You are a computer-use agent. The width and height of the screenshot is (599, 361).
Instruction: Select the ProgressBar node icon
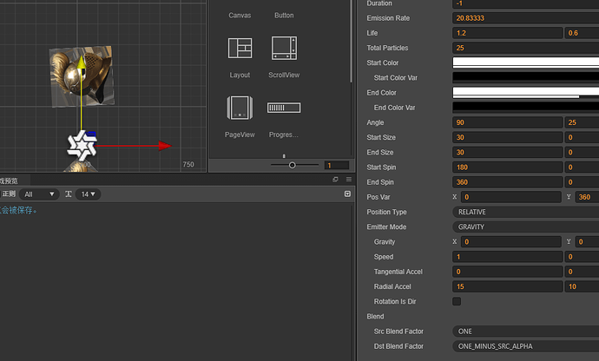(284, 108)
